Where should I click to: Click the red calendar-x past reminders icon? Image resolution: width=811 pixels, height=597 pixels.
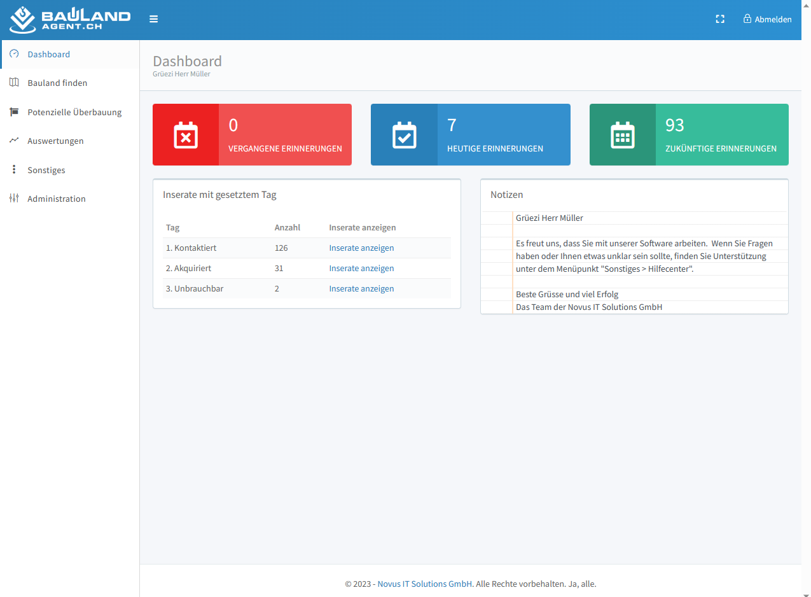coord(186,135)
